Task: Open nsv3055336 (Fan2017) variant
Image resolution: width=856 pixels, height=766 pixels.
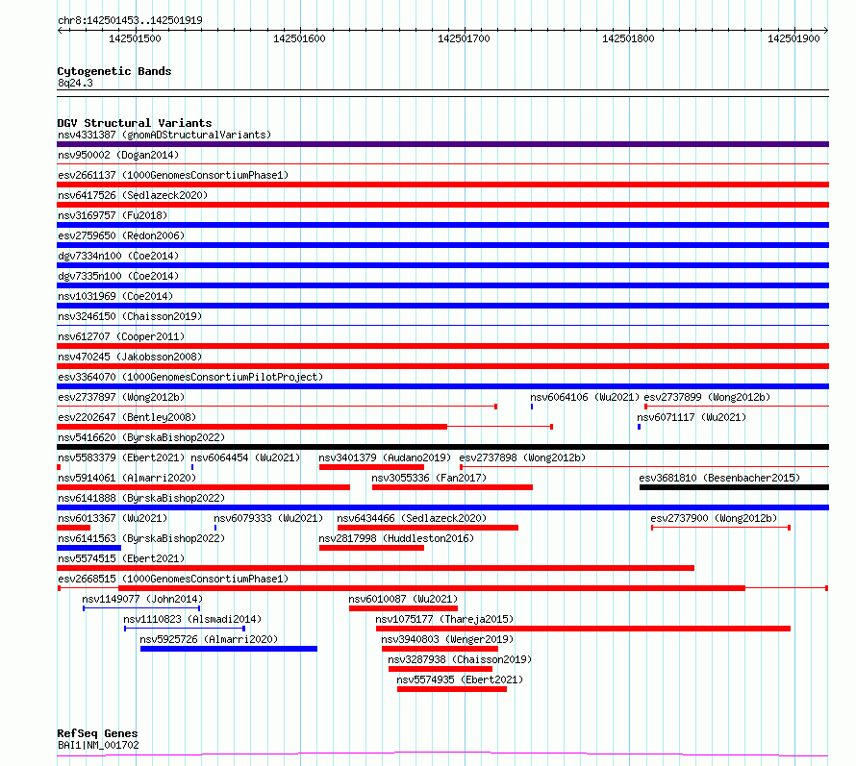Action: click(x=429, y=478)
